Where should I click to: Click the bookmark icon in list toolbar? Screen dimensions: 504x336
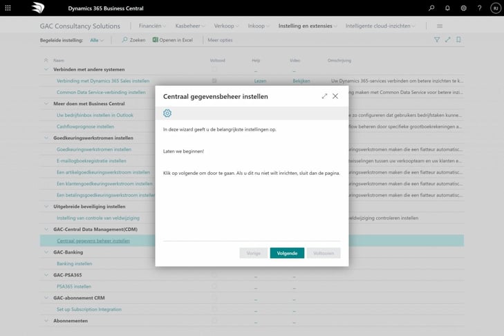click(x=458, y=39)
